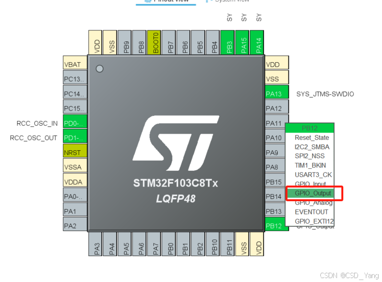The width and height of the screenshot is (382, 282).
Task: Choose TIM1_BKIN from pin menu
Action: (310, 165)
